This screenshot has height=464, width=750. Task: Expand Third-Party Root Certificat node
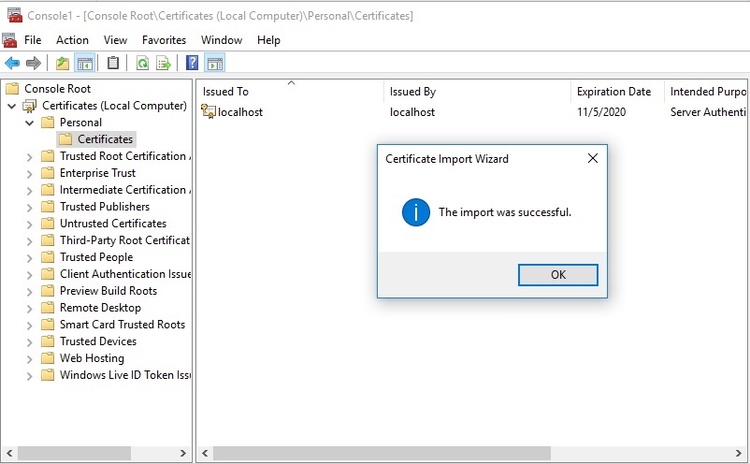pyautogui.click(x=30, y=240)
